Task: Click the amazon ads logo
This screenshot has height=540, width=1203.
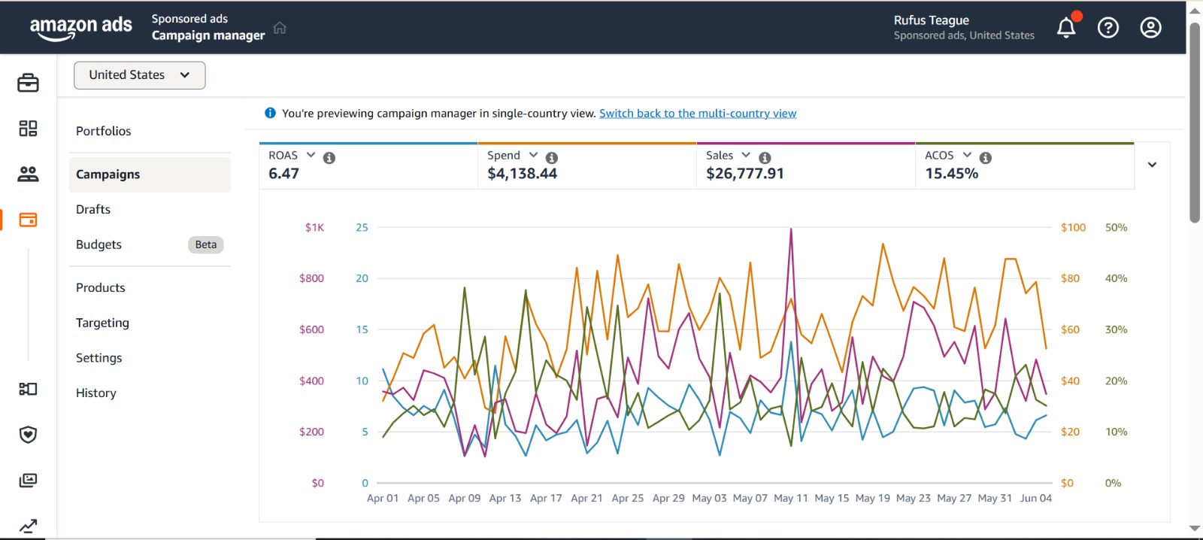Action: tap(80, 27)
